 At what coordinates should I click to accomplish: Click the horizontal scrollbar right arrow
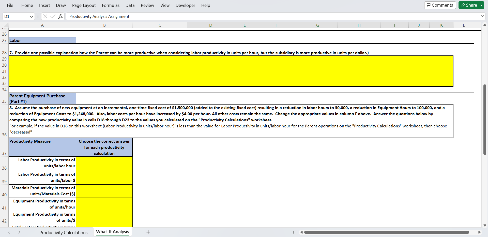point(480,232)
